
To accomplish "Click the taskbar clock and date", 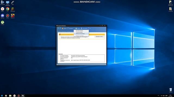I will (x=170, y=96).
